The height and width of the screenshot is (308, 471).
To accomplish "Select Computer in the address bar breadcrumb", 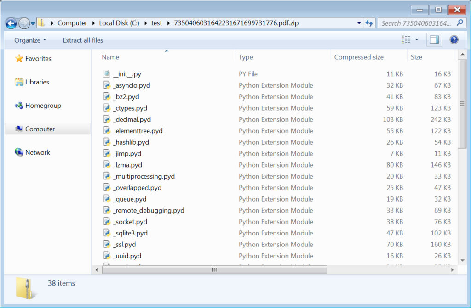I will pyautogui.click(x=72, y=22).
